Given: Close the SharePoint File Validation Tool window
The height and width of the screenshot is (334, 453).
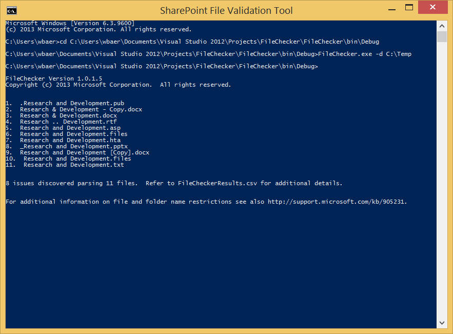Looking at the screenshot, I should (x=432, y=7).
